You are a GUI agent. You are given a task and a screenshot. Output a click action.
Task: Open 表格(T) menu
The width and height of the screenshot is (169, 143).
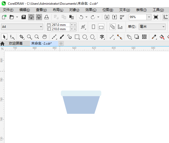point(141,10)
